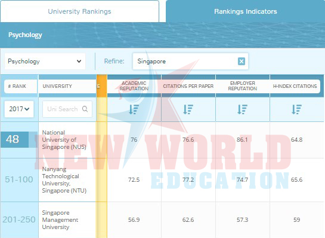Switch to the University Rankings tab
The height and width of the screenshot is (238, 325).
click(79, 11)
